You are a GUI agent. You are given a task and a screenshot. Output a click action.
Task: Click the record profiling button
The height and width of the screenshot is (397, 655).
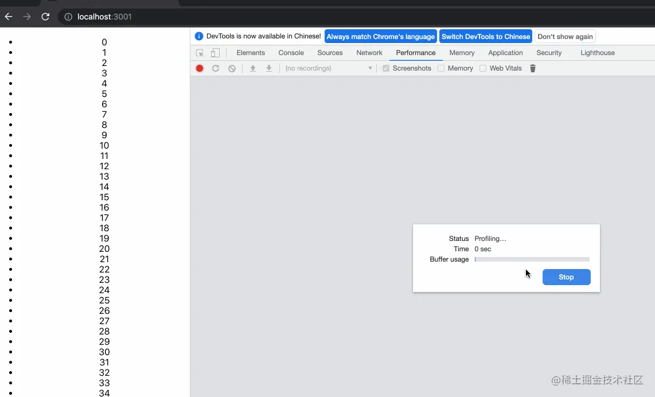click(x=199, y=68)
